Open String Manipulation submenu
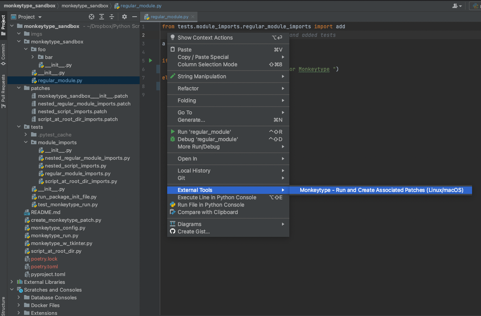This screenshot has width=481, height=316. pos(228,76)
